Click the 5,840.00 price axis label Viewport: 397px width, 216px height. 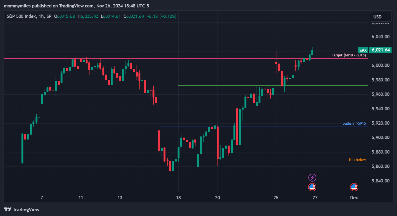(381, 181)
